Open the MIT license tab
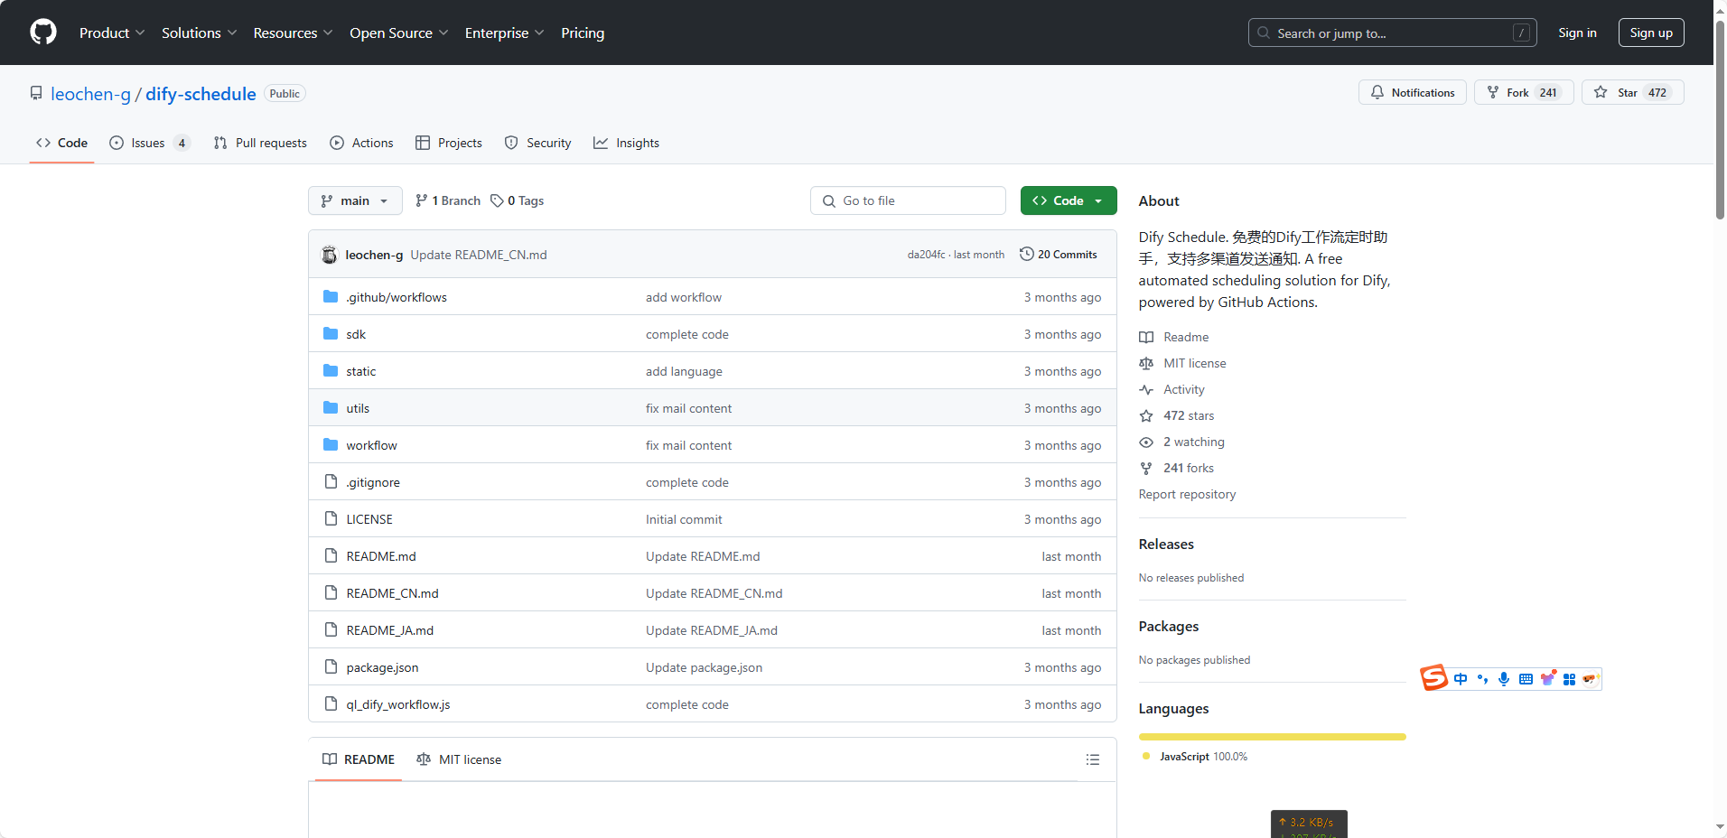Image resolution: width=1727 pixels, height=838 pixels. pos(459,759)
